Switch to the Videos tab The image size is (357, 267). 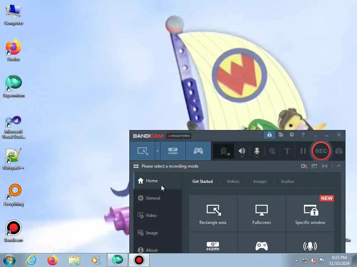tap(233, 181)
